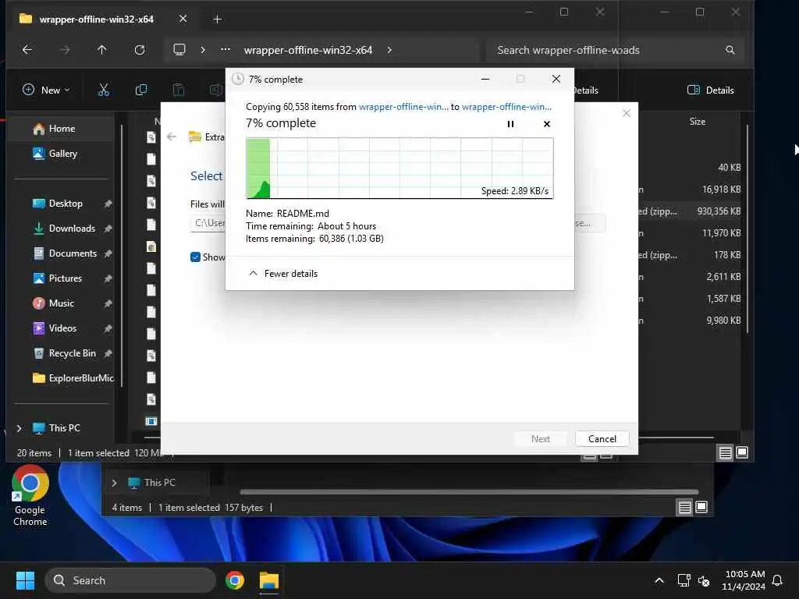The height and width of the screenshot is (599, 799).
Task: Expand This PC in the back window
Action: (114, 483)
